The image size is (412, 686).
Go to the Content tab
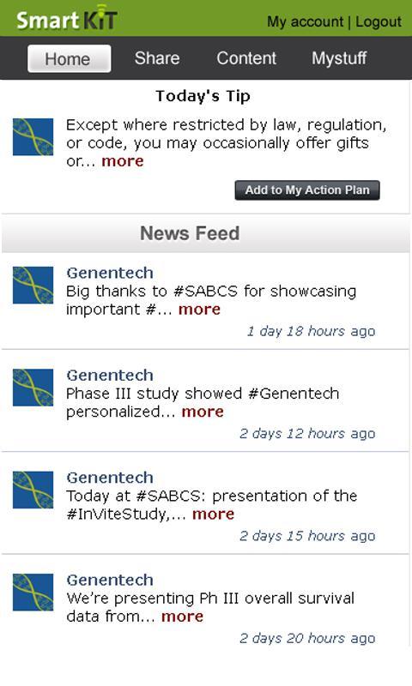click(246, 58)
